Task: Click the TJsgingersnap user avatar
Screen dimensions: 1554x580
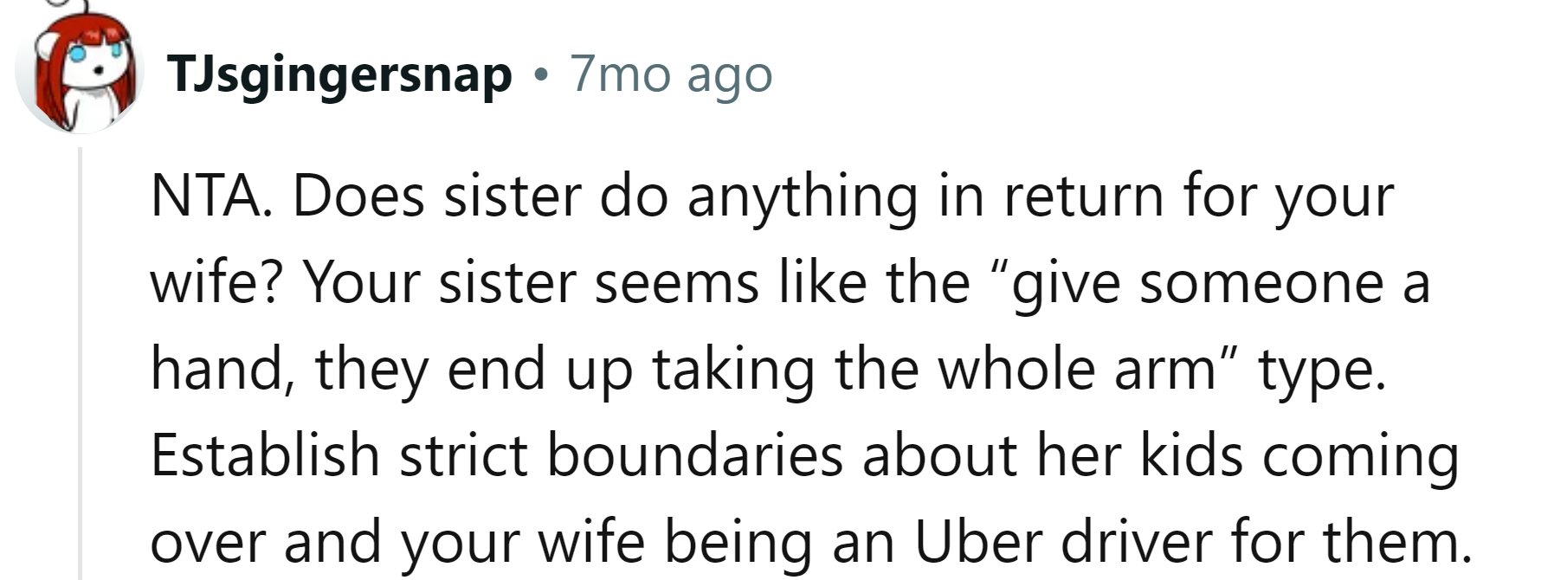Action: [x=80, y=74]
